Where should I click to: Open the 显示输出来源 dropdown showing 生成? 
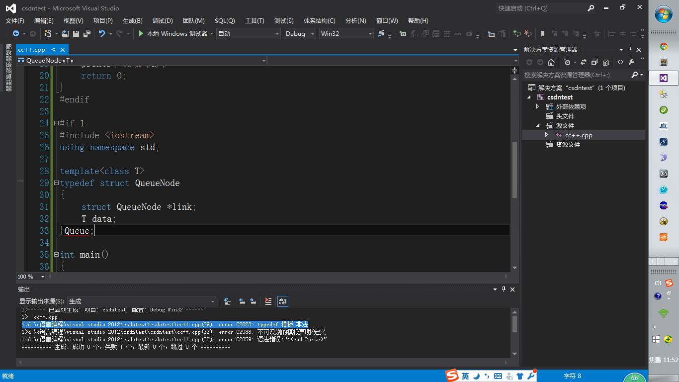coord(142,301)
